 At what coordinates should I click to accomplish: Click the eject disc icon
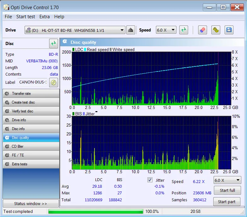click(131, 30)
